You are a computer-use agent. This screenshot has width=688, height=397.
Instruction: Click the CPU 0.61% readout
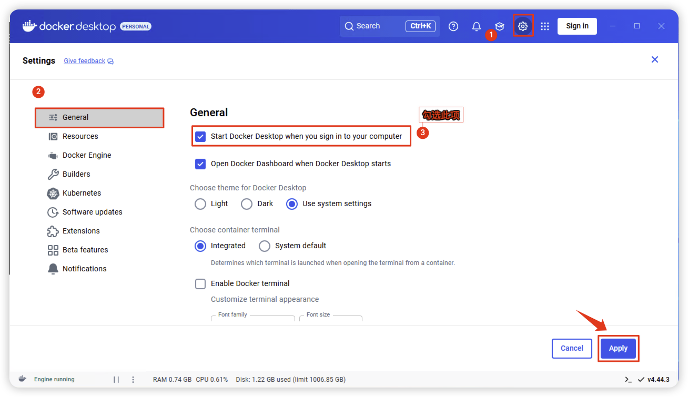coord(212,379)
